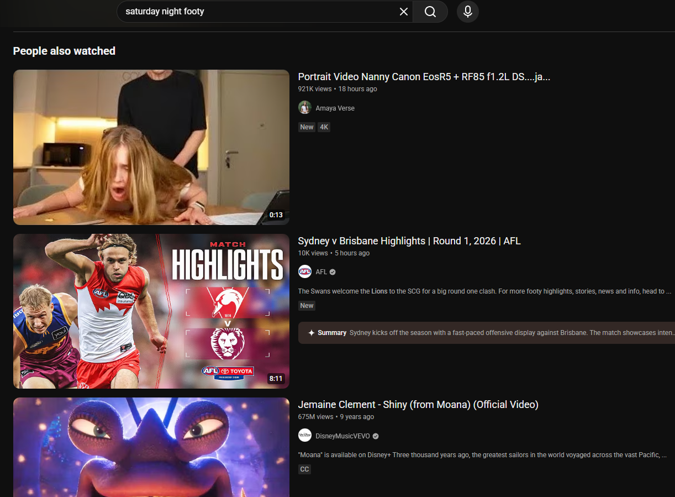Go to the AFL channel name link
Screen dimensions: 675x497
(x=321, y=272)
